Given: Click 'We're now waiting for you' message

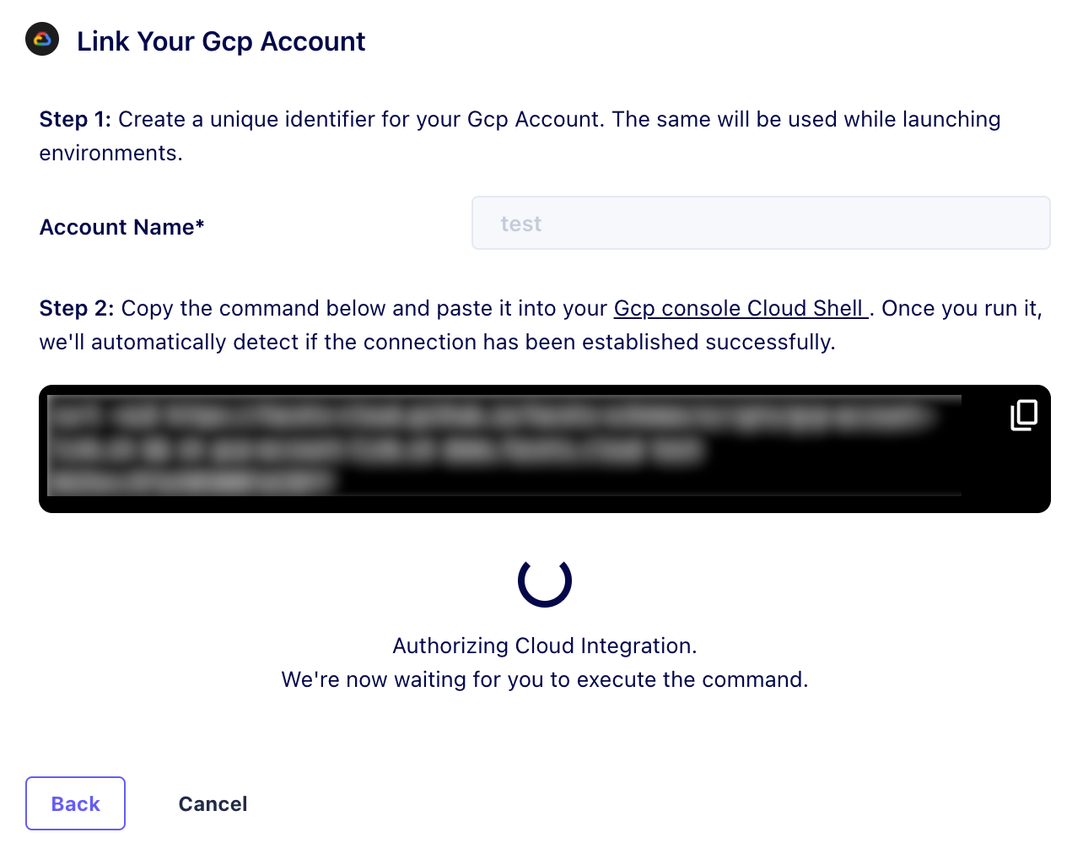Looking at the screenshot, I should pos(545,679).
